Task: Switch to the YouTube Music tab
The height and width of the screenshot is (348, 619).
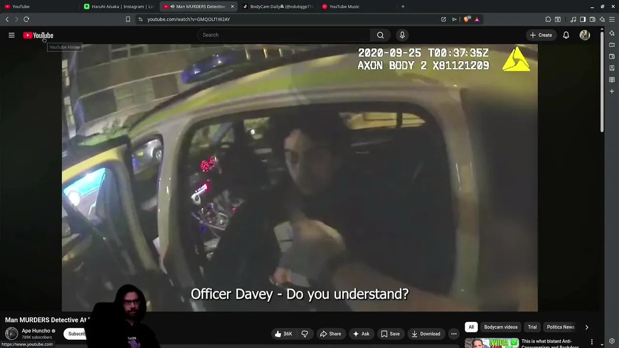Action: tap(357, 6)
